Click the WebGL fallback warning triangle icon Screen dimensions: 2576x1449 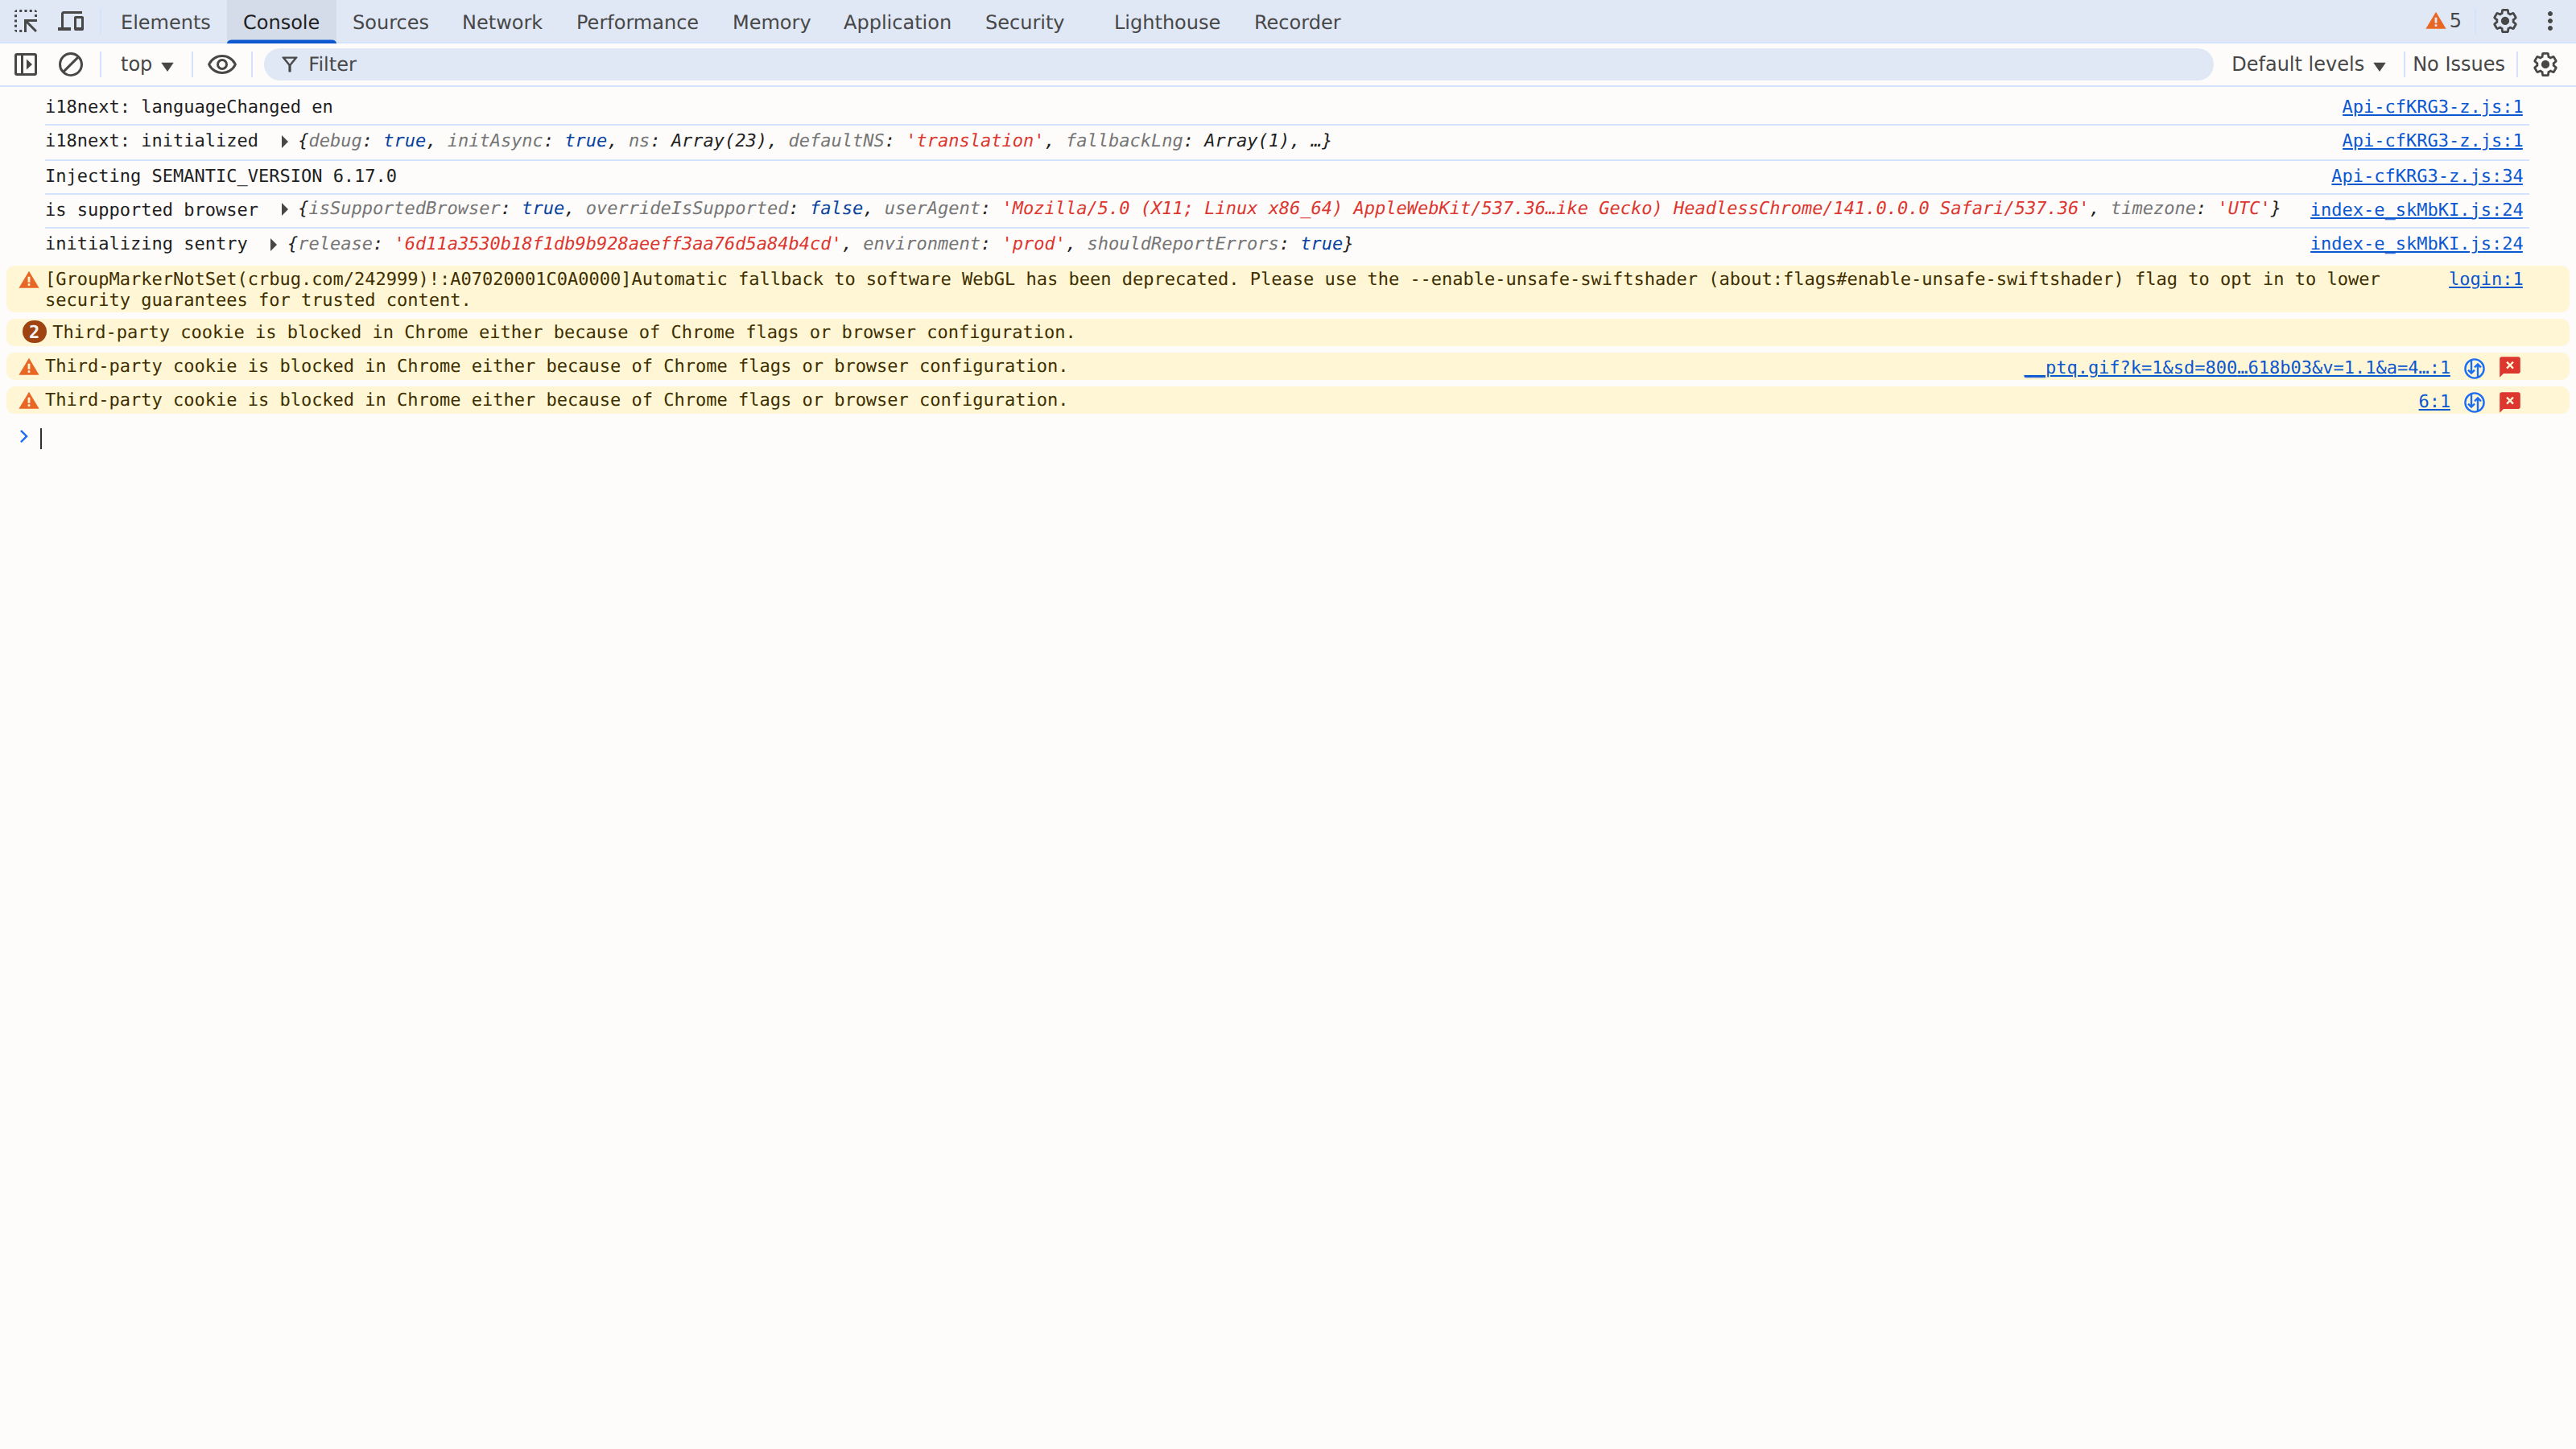click(29, 280)
